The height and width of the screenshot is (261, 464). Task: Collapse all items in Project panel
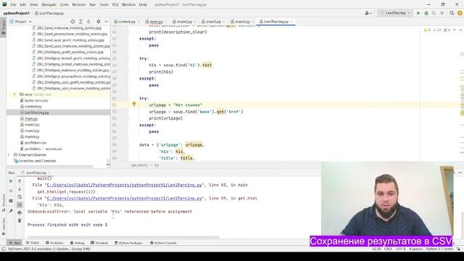(88, 22)
